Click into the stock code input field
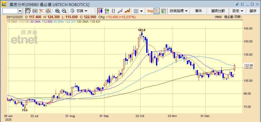The height and width of the screenshot is (122, 261). [10, 11]
